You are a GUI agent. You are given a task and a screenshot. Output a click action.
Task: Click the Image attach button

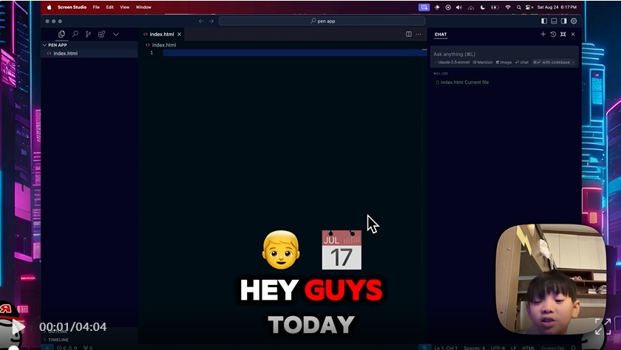point(503,62)
